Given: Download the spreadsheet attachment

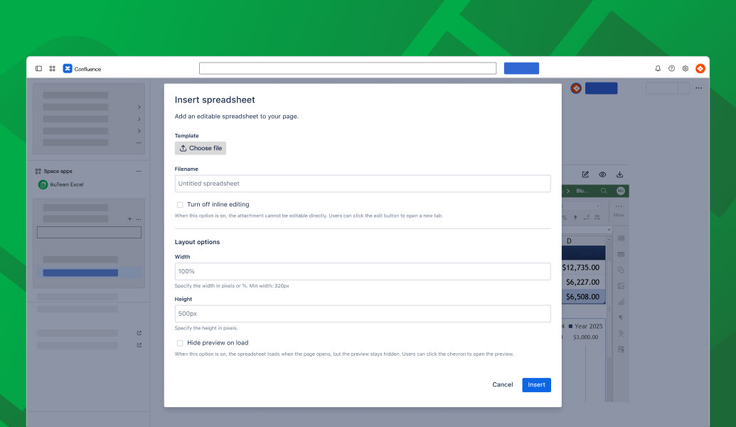Looking at the screenshot, I should [619, 173].
